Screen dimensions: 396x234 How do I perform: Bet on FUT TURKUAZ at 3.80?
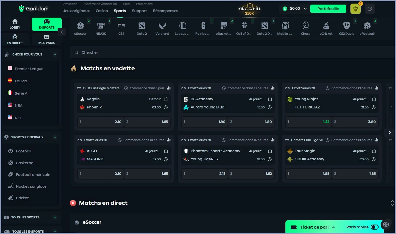point(355,122)
